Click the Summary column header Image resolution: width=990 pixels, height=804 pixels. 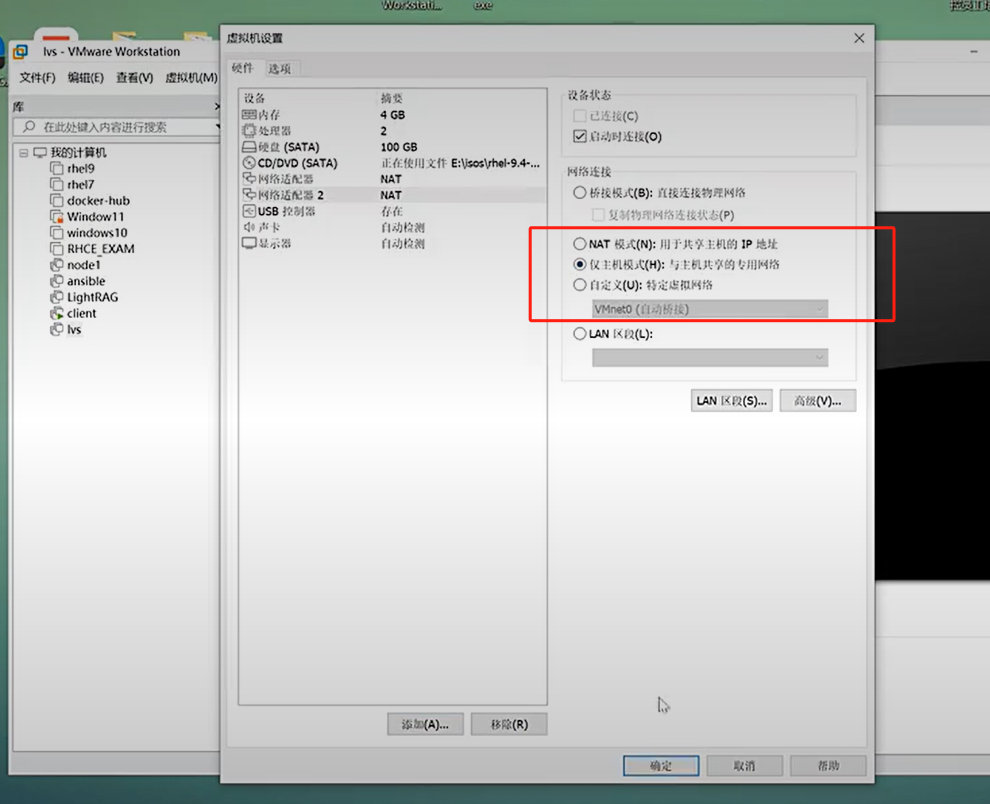(392, 98)
